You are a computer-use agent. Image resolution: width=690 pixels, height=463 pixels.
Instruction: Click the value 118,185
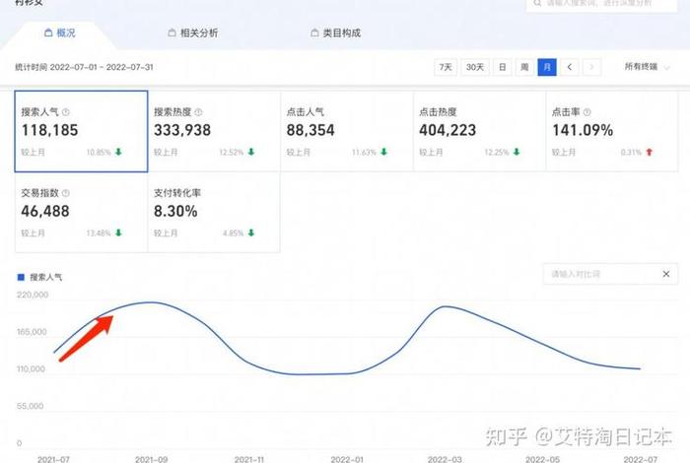pos(49,130)
